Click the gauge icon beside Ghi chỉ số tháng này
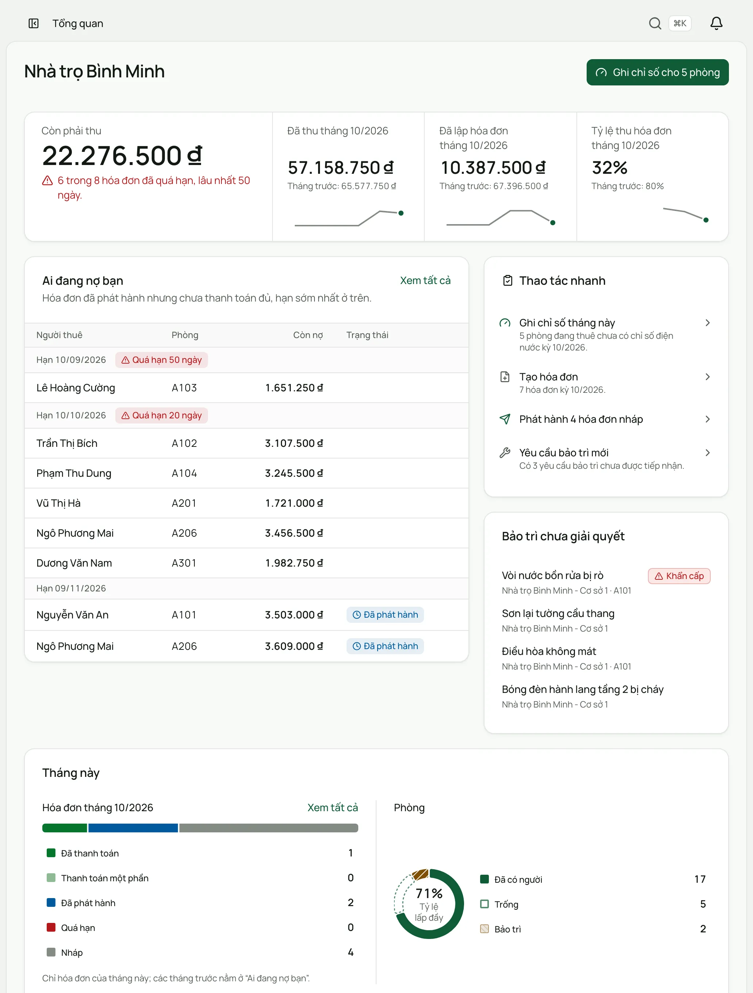 pos(505,323)
